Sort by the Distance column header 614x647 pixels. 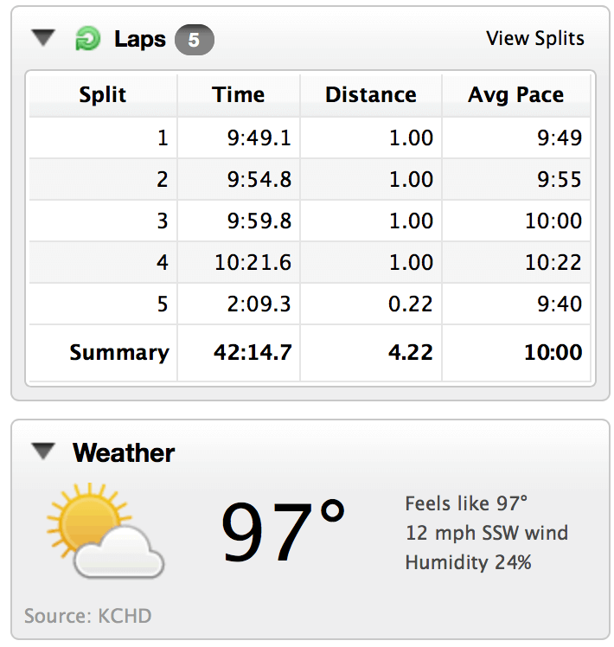click(370, 95)
